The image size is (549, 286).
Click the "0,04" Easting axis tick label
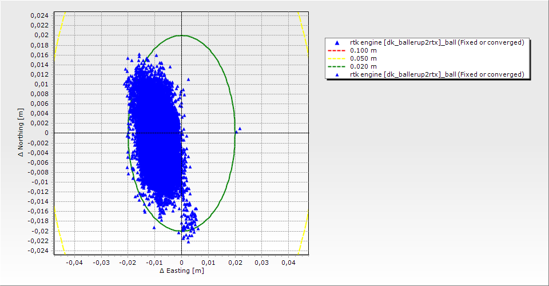click(x=288, y=263)
